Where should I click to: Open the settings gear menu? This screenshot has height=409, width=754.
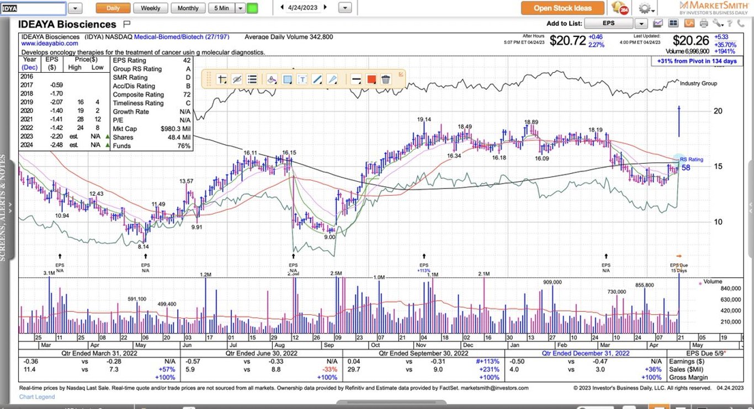coord(646,8)
